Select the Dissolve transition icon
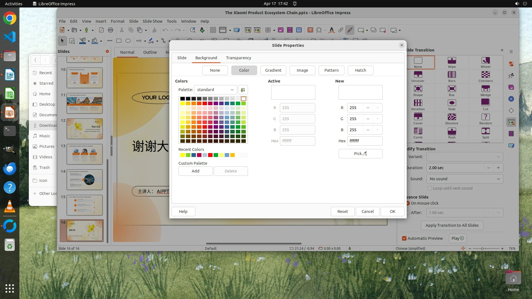The image size is (532, 299). click(x=452, y=117)
